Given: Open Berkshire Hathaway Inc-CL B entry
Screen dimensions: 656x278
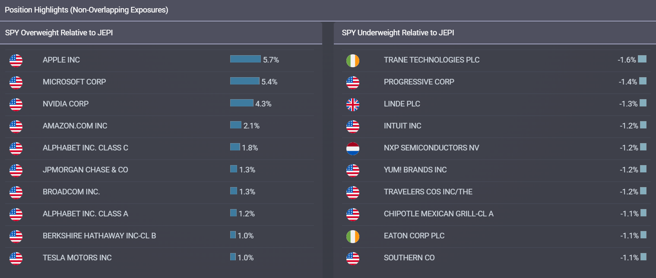Looking at the screenshot, I should click(99, 236).
